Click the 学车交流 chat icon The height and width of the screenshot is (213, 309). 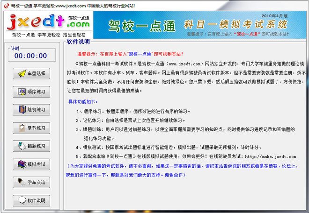coord(22,182)
